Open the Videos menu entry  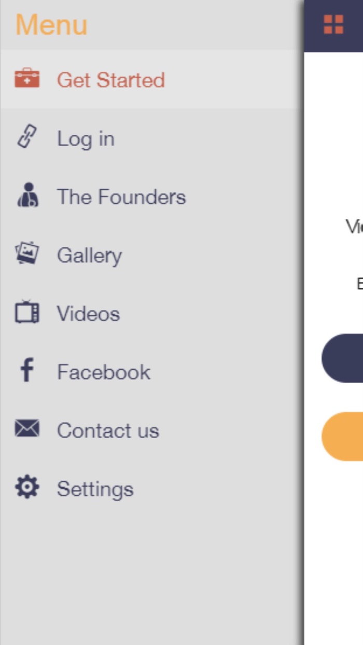(x=88, y=314)
